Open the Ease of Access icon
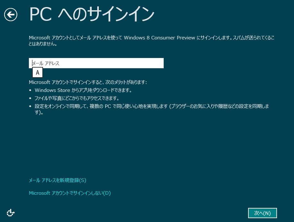The image size is (294, 222). [x=11, y=213]
